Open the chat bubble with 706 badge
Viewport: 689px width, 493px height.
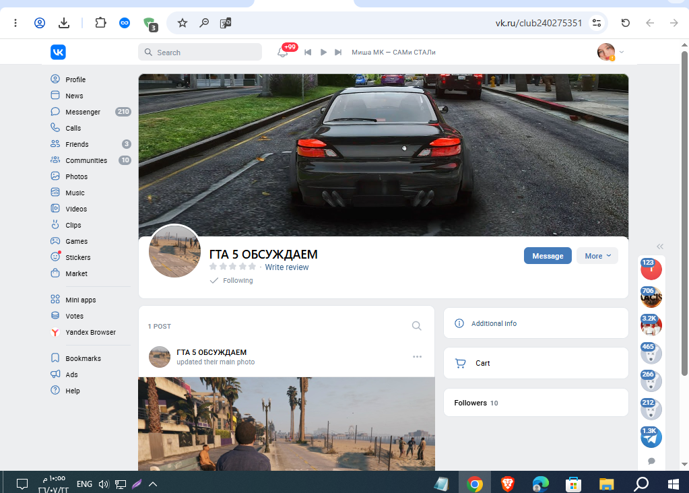click(x=651, y=298)
